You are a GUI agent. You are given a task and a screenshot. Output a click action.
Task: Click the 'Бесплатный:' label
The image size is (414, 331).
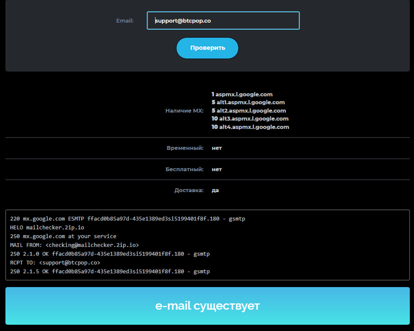click(x=185, y=169)
